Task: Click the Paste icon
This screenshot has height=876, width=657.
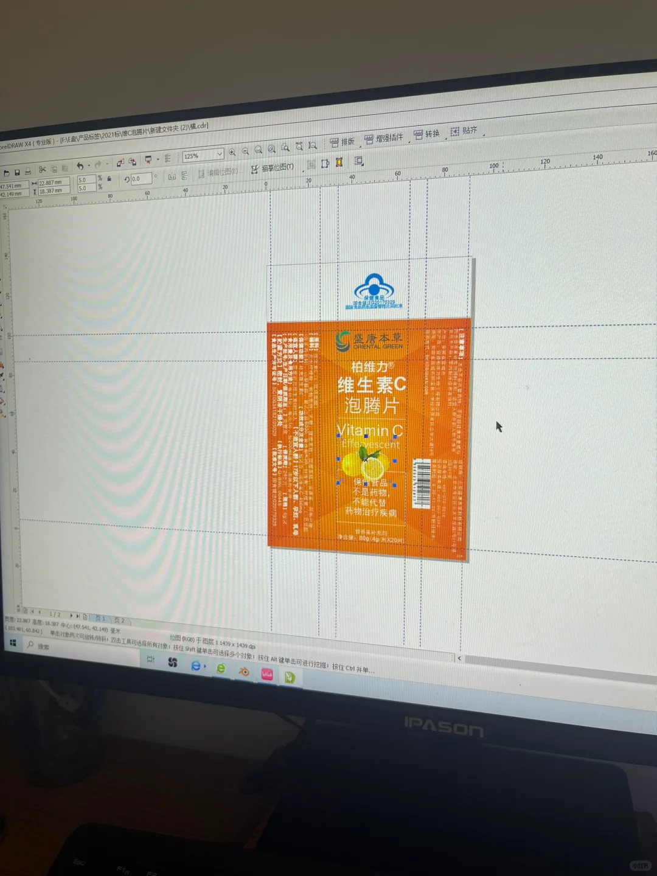Action: tap(65, 168)
